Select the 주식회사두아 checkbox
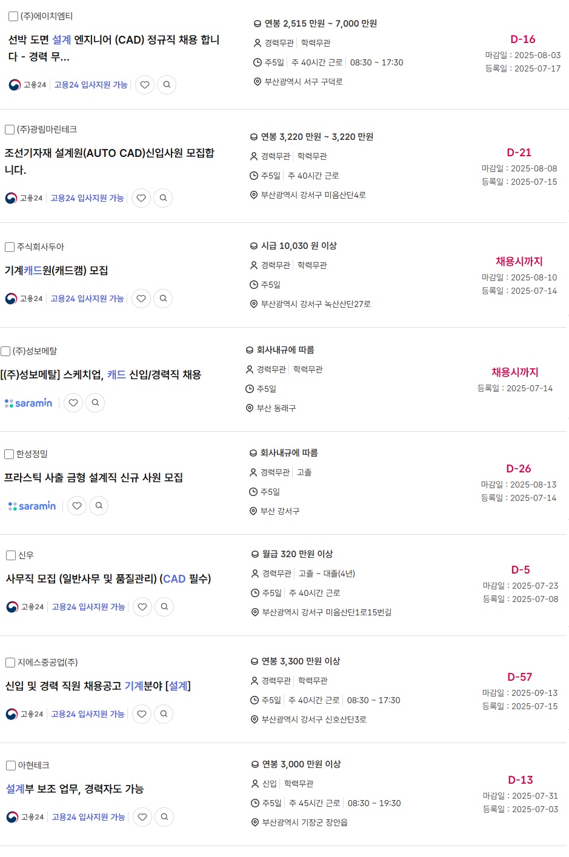This screenshot has height=857, width=569. click(10, 247)
